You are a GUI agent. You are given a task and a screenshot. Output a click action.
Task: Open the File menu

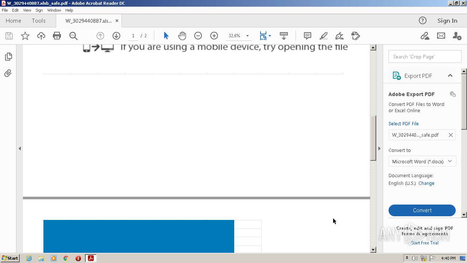5,10
